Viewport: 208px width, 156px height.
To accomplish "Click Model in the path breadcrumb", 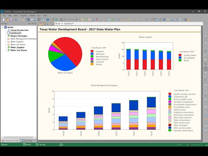I will (x=58, y=24).
